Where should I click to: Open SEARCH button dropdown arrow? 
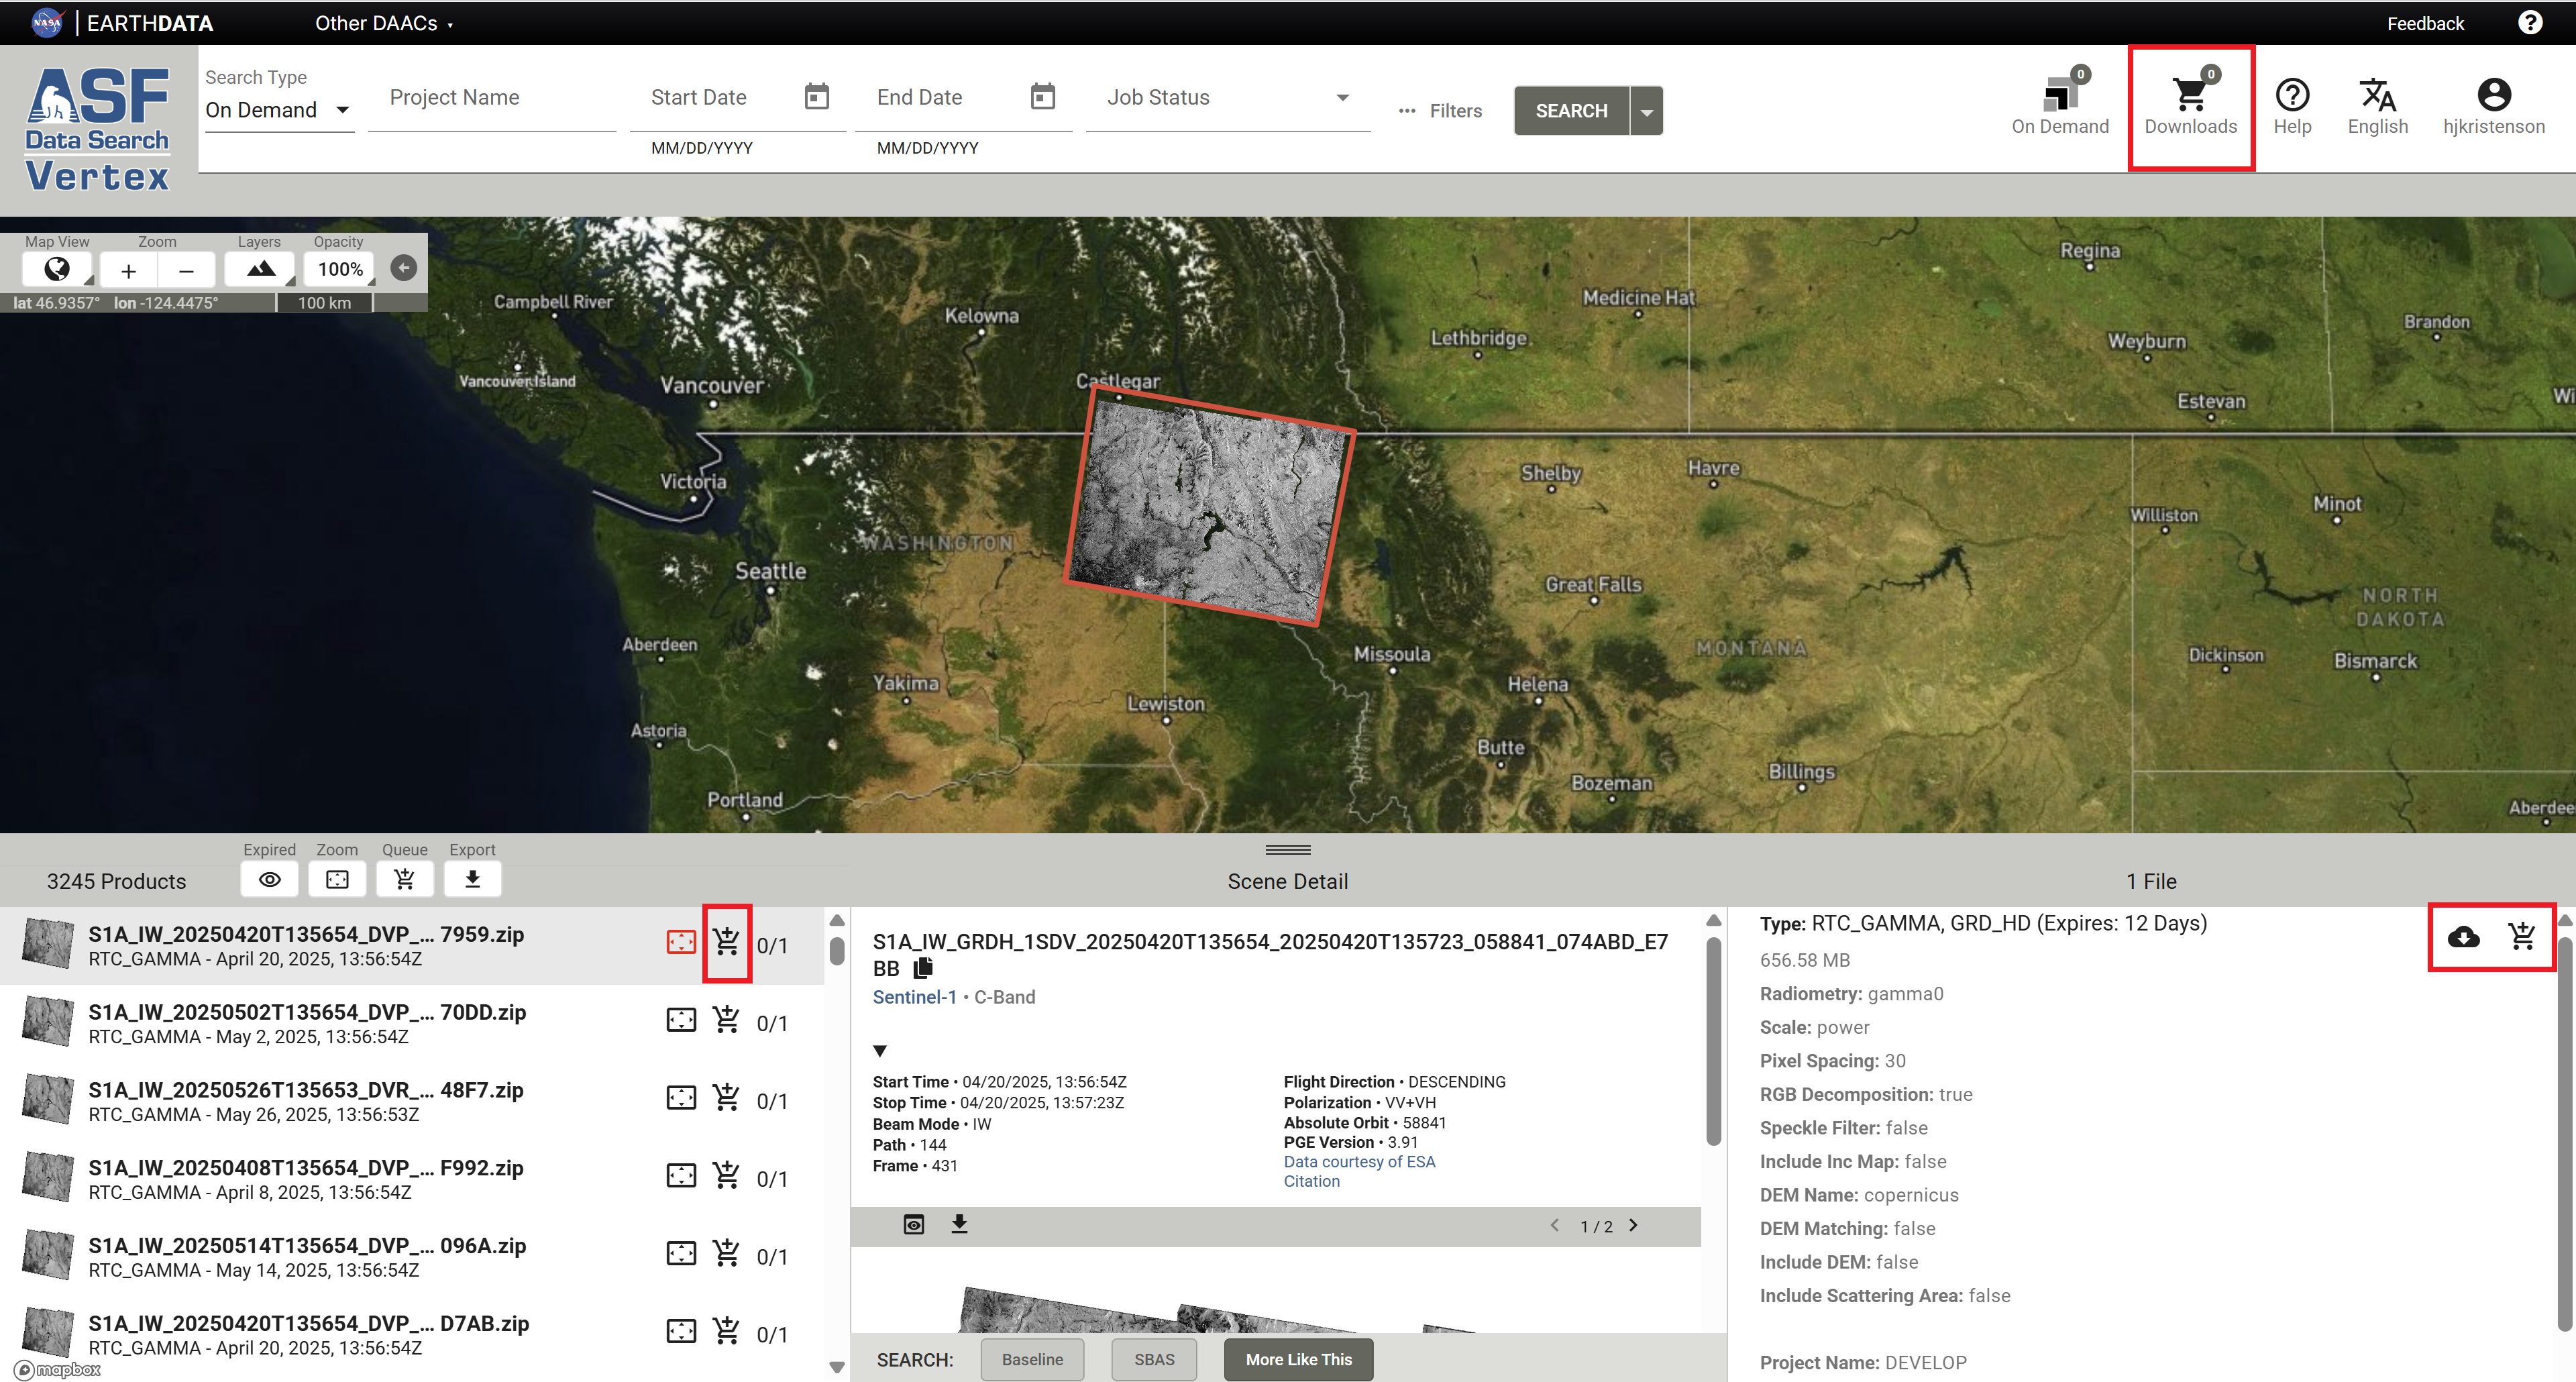coord(1647,111)
